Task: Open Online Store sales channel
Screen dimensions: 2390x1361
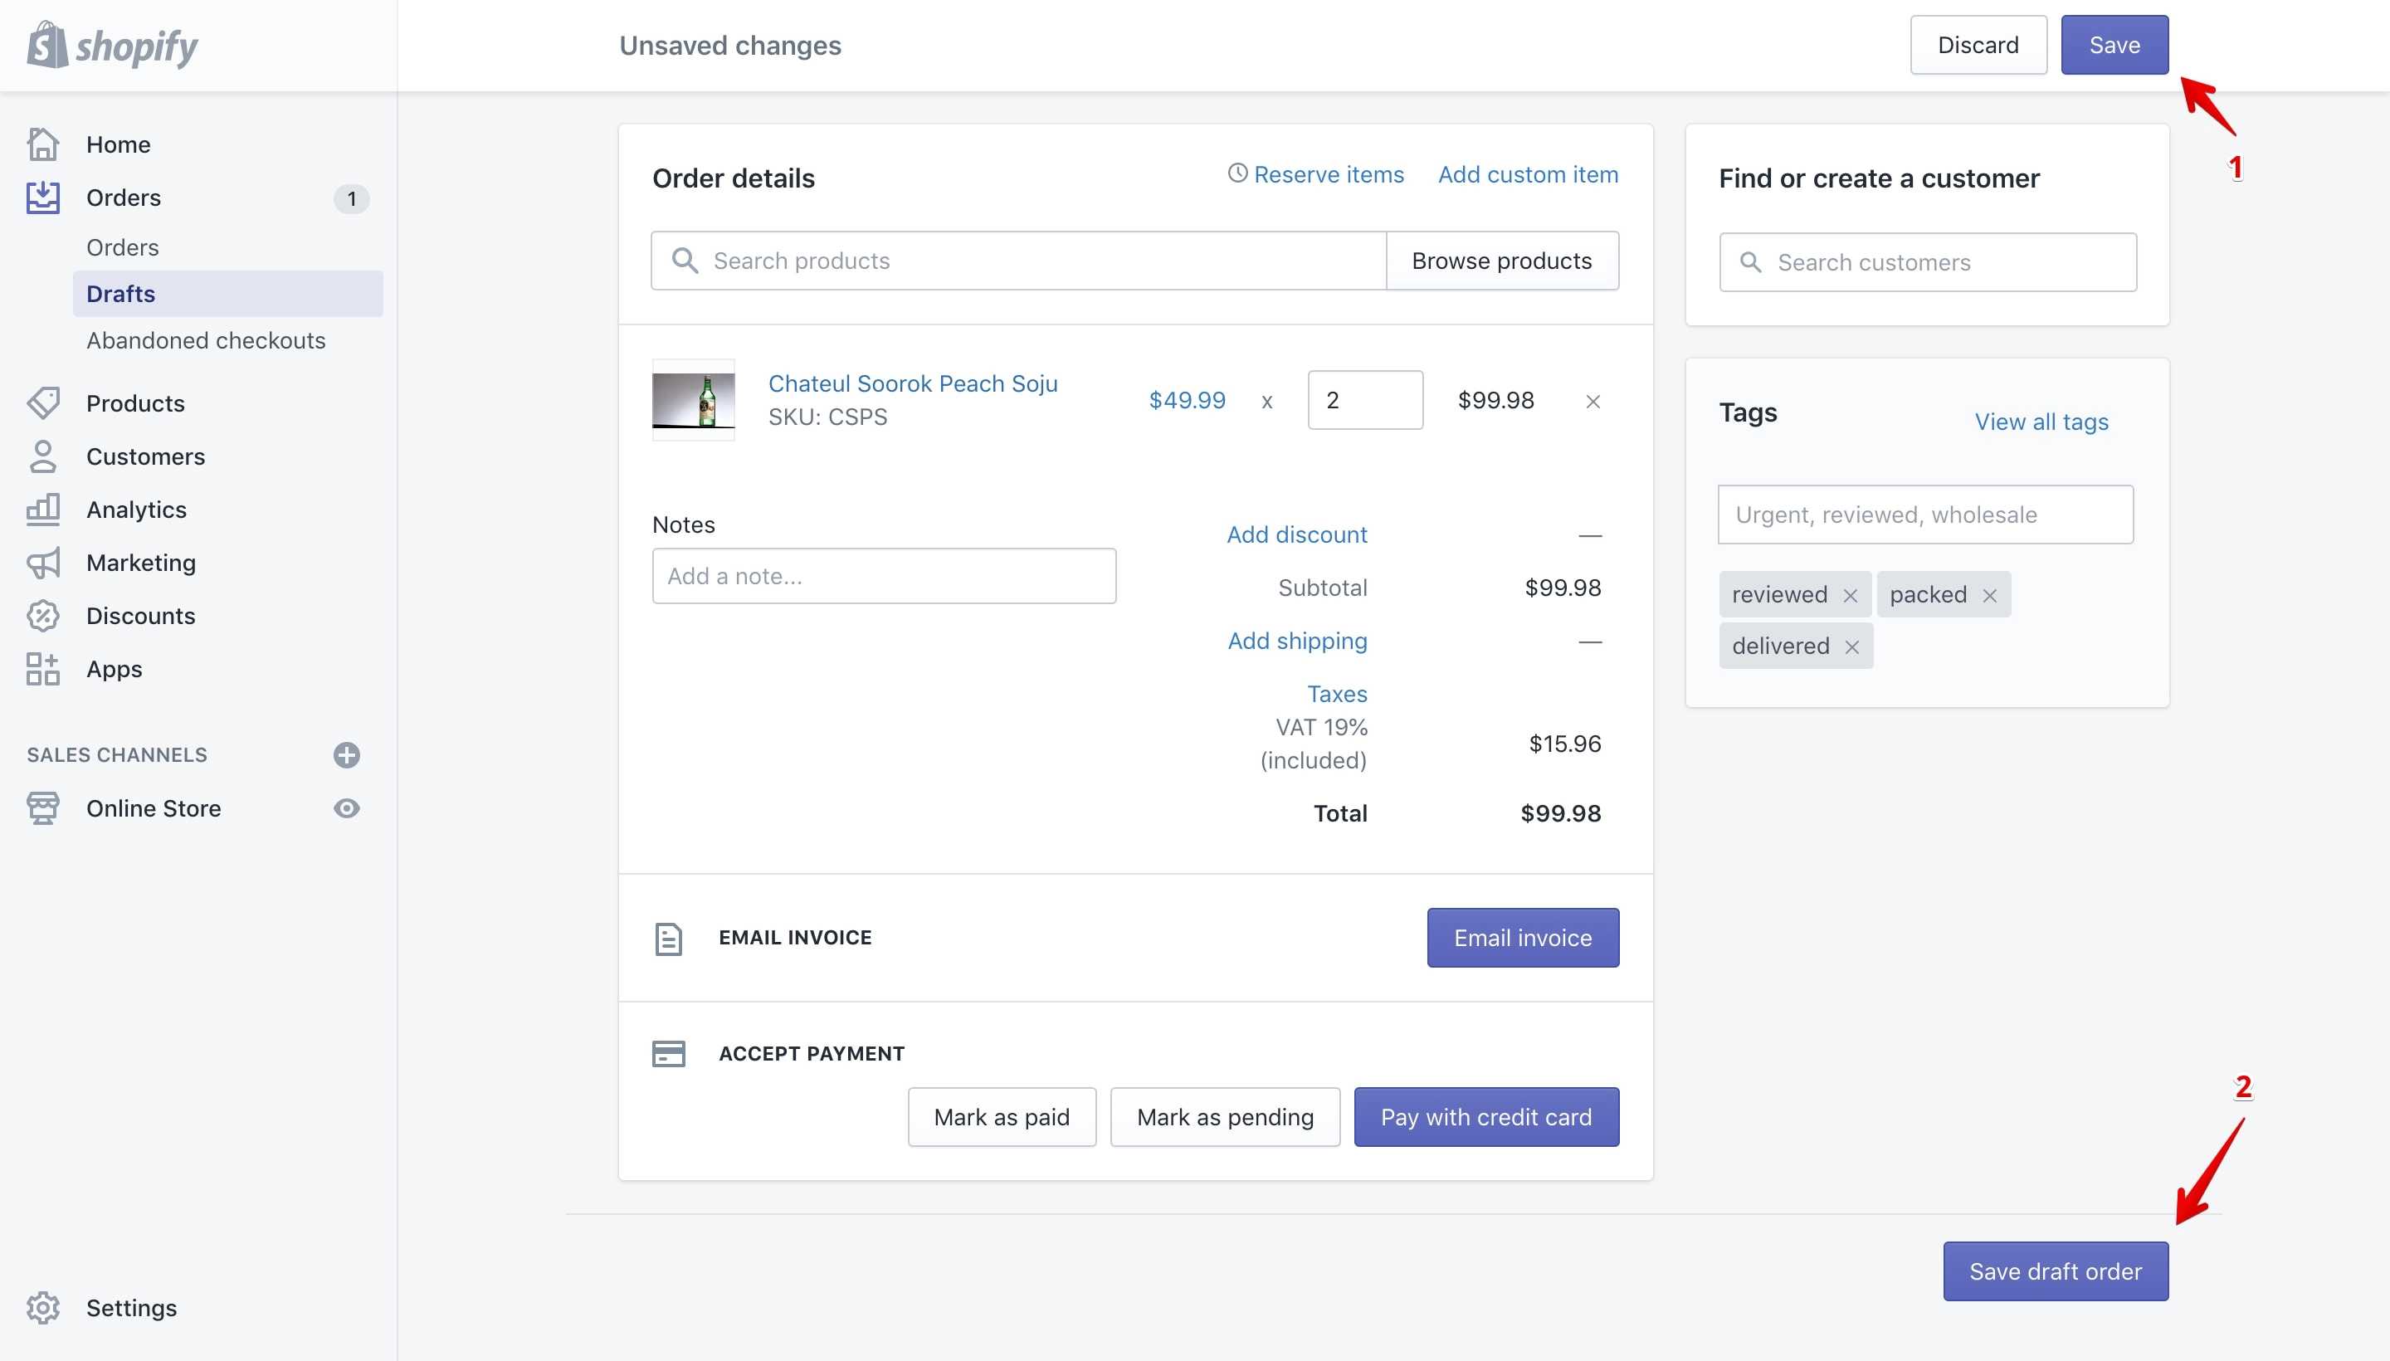Action: [x=154, y=808]
